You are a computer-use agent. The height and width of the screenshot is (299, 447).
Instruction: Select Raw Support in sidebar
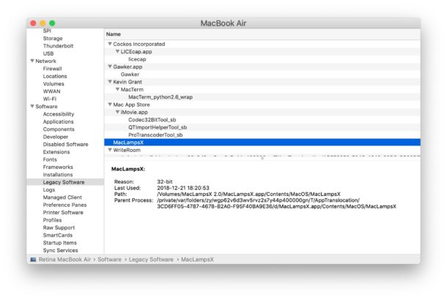[59, 227]
